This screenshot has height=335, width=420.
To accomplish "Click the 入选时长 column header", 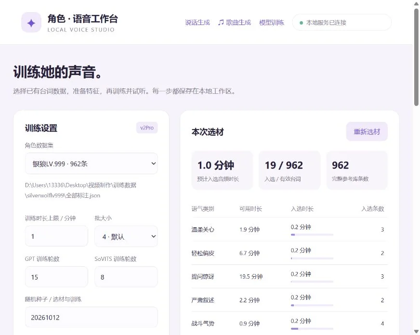I will (302, 208).
